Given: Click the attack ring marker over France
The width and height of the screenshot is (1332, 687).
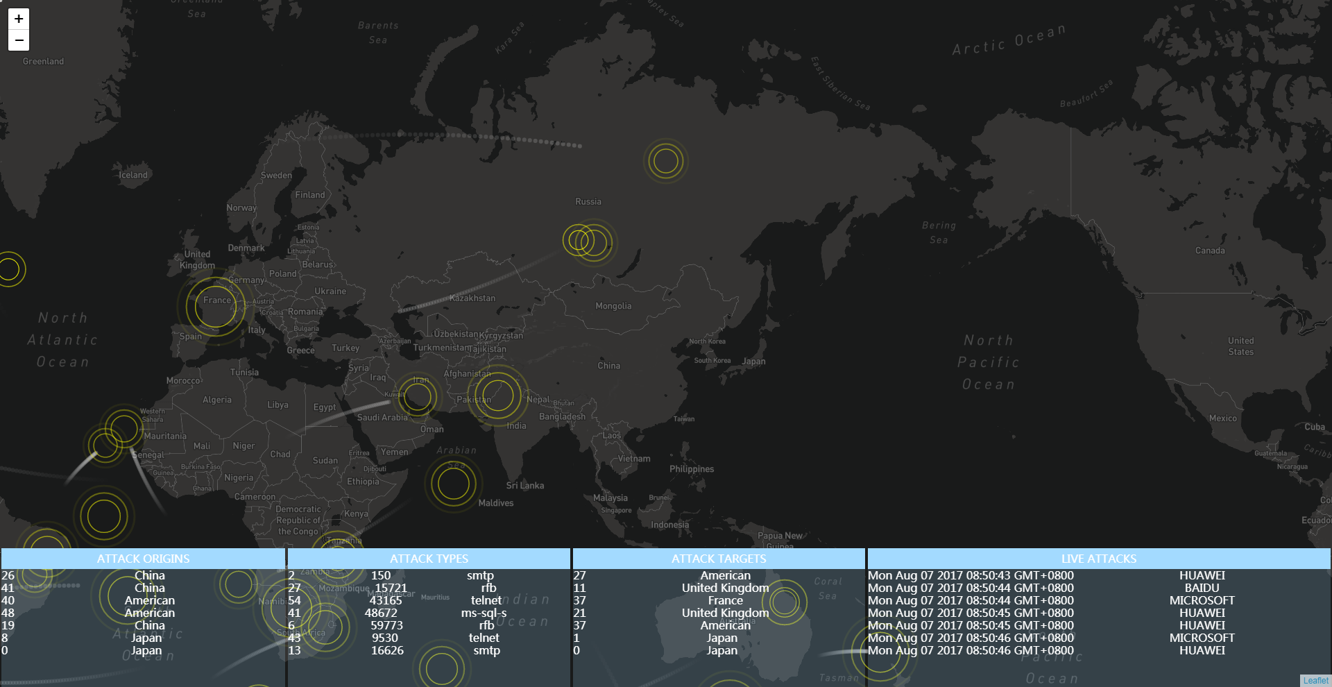Looking at the screenshot, I should [216, 307].
